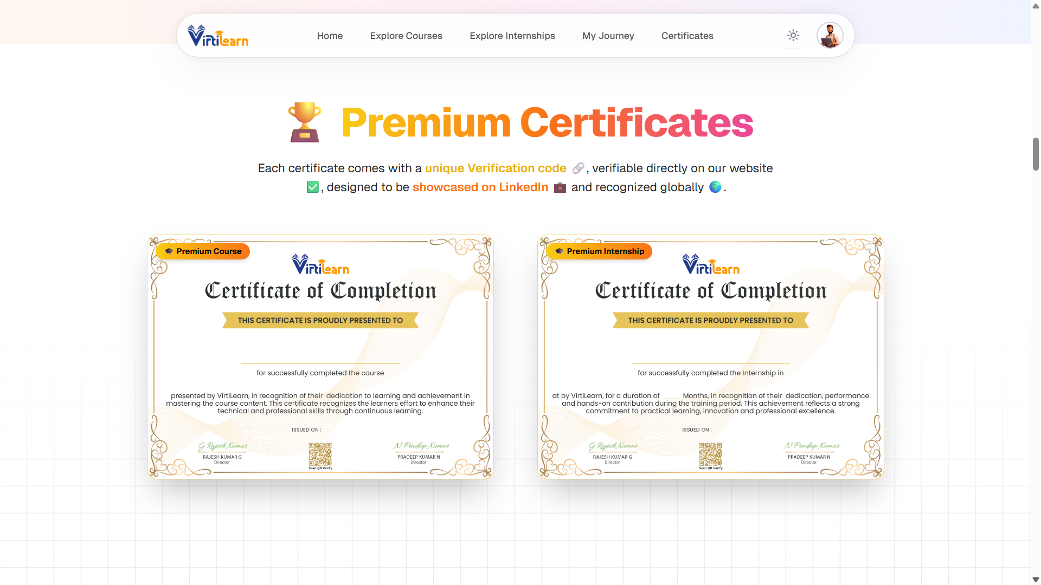Toggle the light/dark theme sun icon
Viewport: 1041px width, 585px height.
(793, 36)
